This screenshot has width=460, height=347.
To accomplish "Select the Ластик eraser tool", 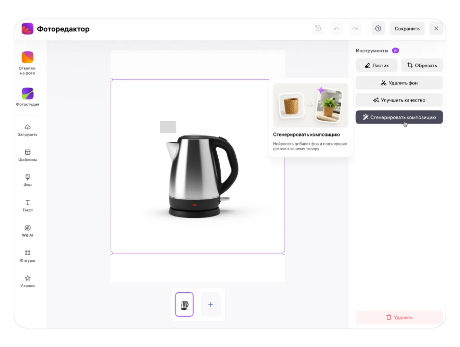I will pos(376,65).
